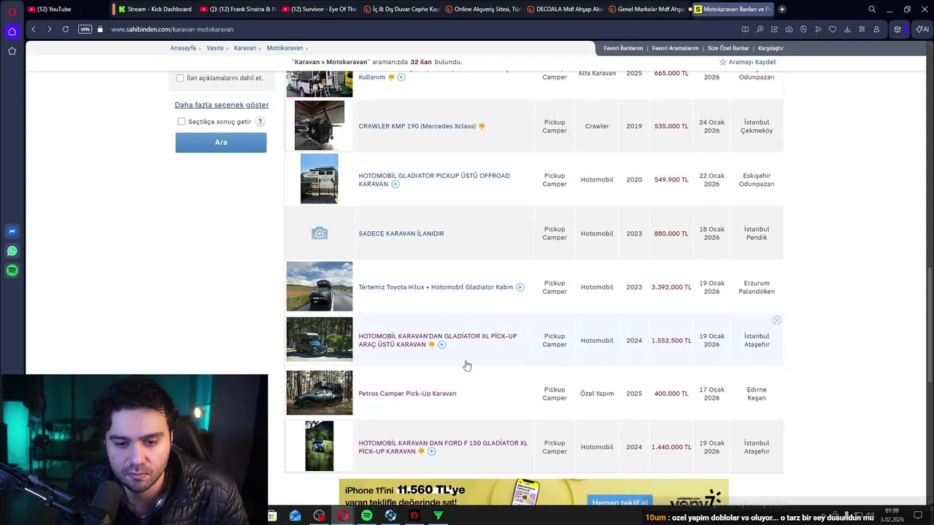Open the Tertemiz Toyota Hilux listing title
The width and height of the screenshot is (934, 525).
(x=436, y=287)
